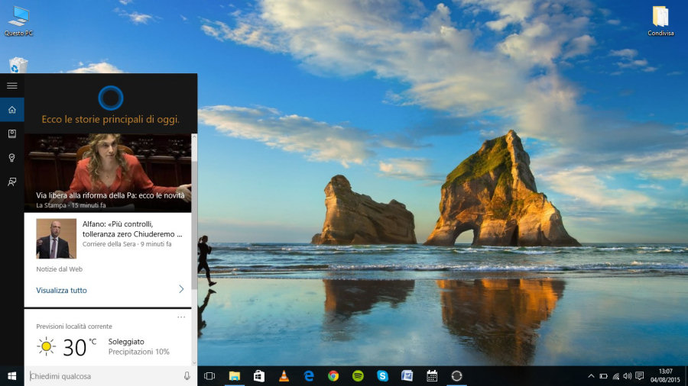The height and width of the screenshot is (386, 688).
Task: Open Cortana Reminders lightbulb icon
Action: 11,158
